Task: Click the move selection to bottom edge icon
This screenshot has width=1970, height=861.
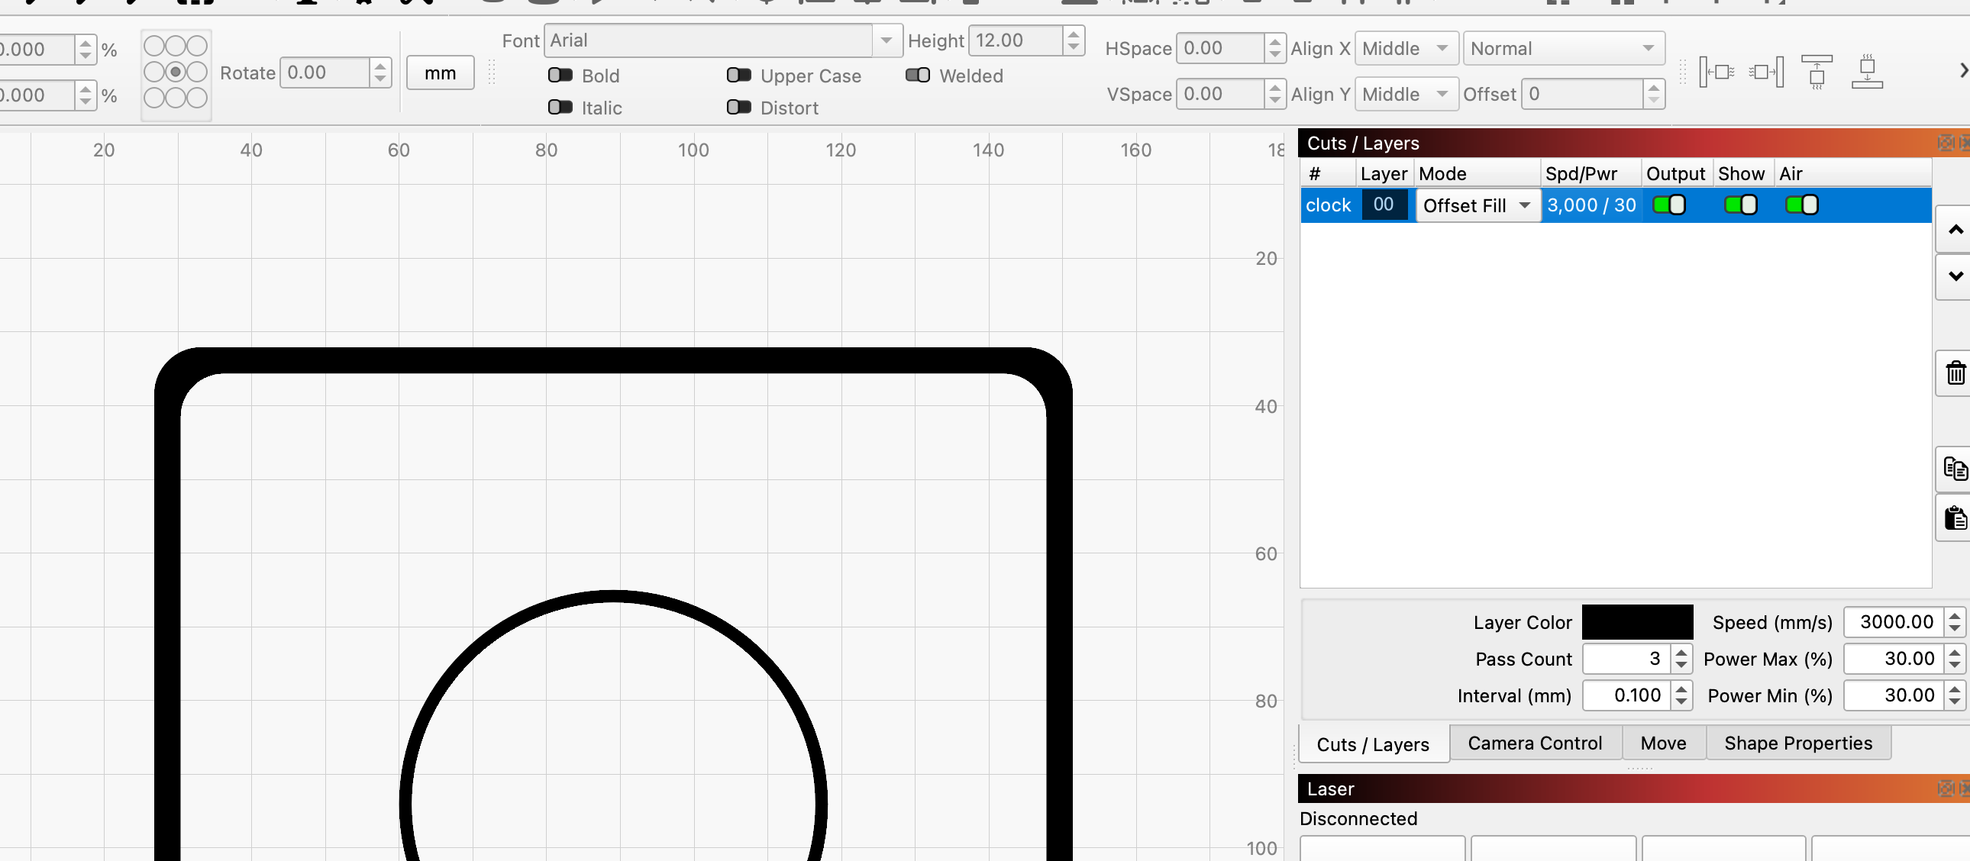Action: click(x=1867, y=72)
